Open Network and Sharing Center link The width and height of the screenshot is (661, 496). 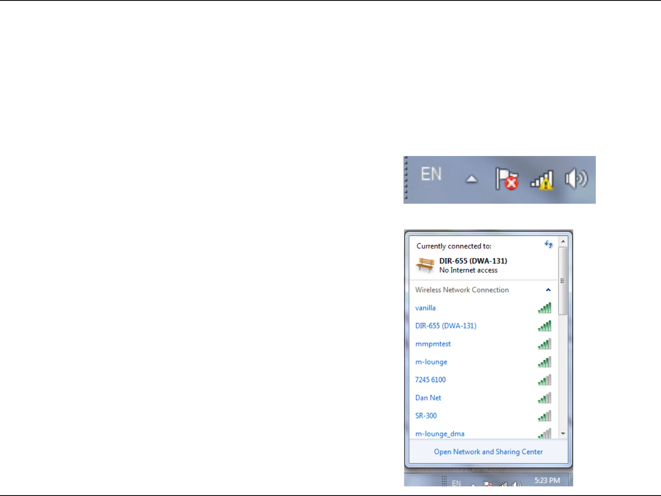[488, 452]
